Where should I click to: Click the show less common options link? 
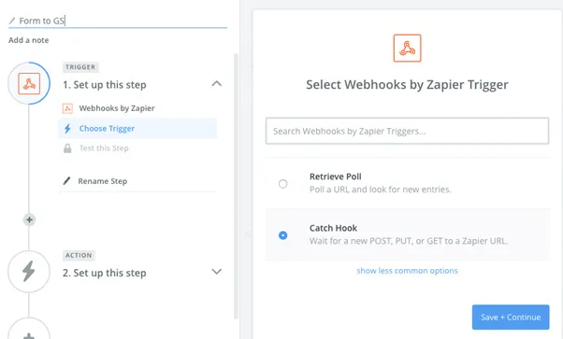tap(407, 271)
